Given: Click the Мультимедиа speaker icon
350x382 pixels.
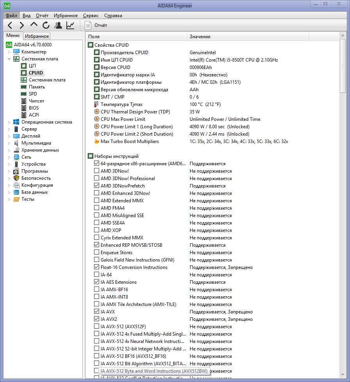Looking at the screenshot, I should [16, 143].
